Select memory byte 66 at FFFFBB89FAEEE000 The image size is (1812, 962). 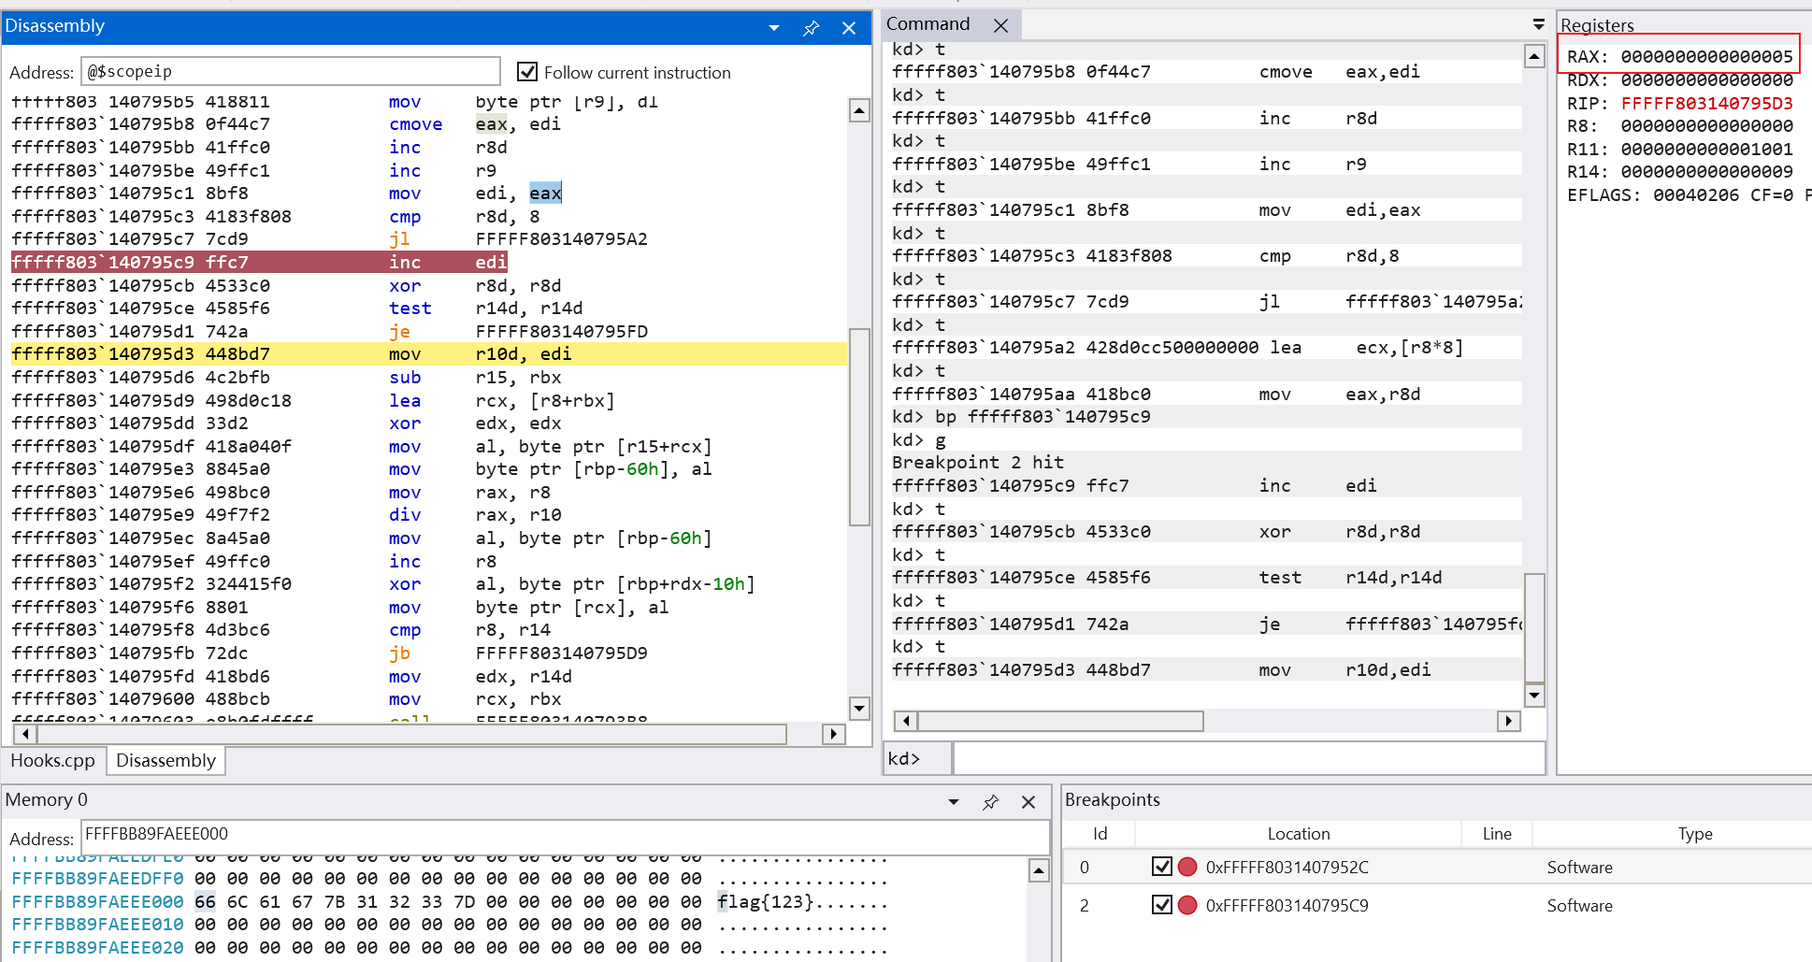[205, 901]
